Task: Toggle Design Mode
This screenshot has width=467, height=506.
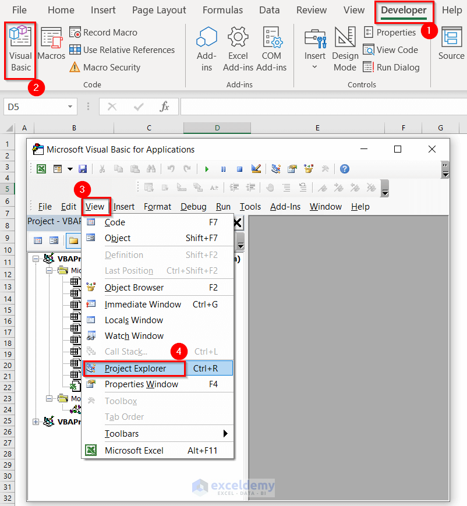Action: point(345,49)
